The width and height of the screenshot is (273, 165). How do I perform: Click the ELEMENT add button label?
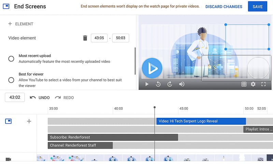coord(24,24)
